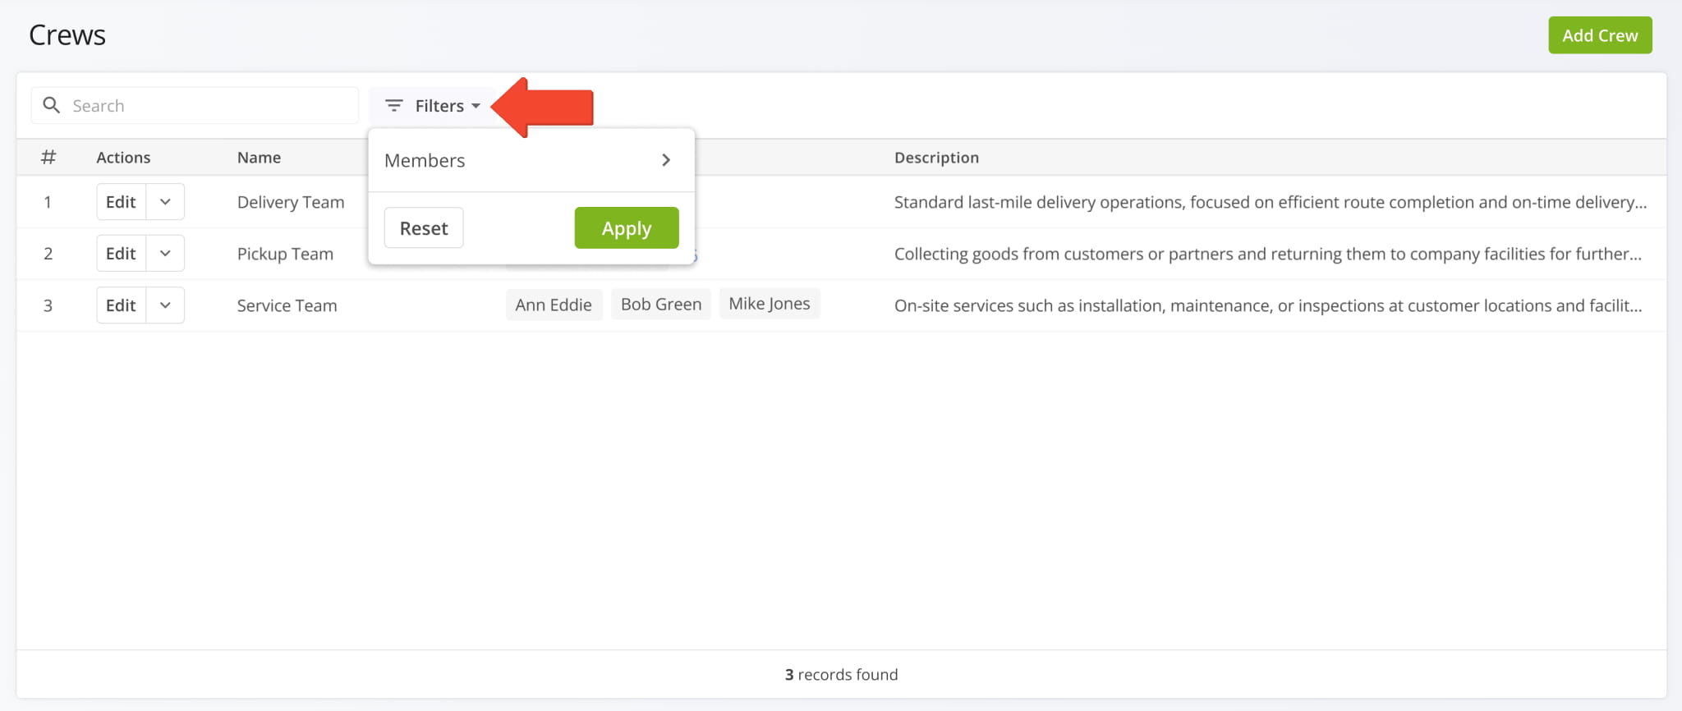The height and width of the screenshot is (711, 1682).
Task: Click the Name column header
Action: (x=259, y=158)
